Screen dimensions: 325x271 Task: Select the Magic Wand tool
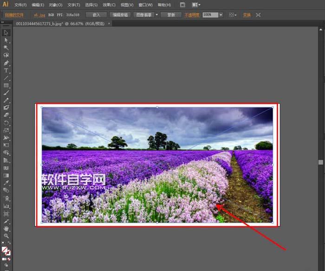click(x=6, y=47)
